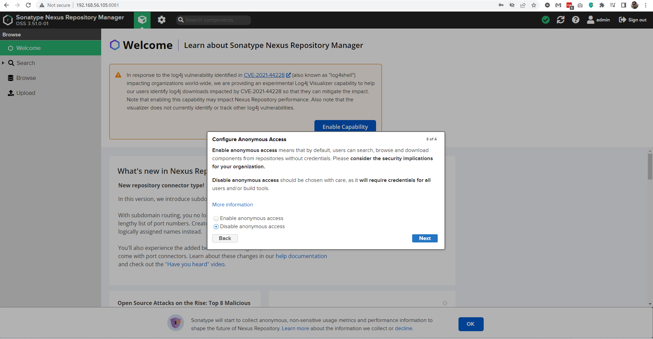The height and width of the screenshot is (339, 653).
Task: Click the Sonatype Nexus hexagon logo
Action: coord(7,20)
